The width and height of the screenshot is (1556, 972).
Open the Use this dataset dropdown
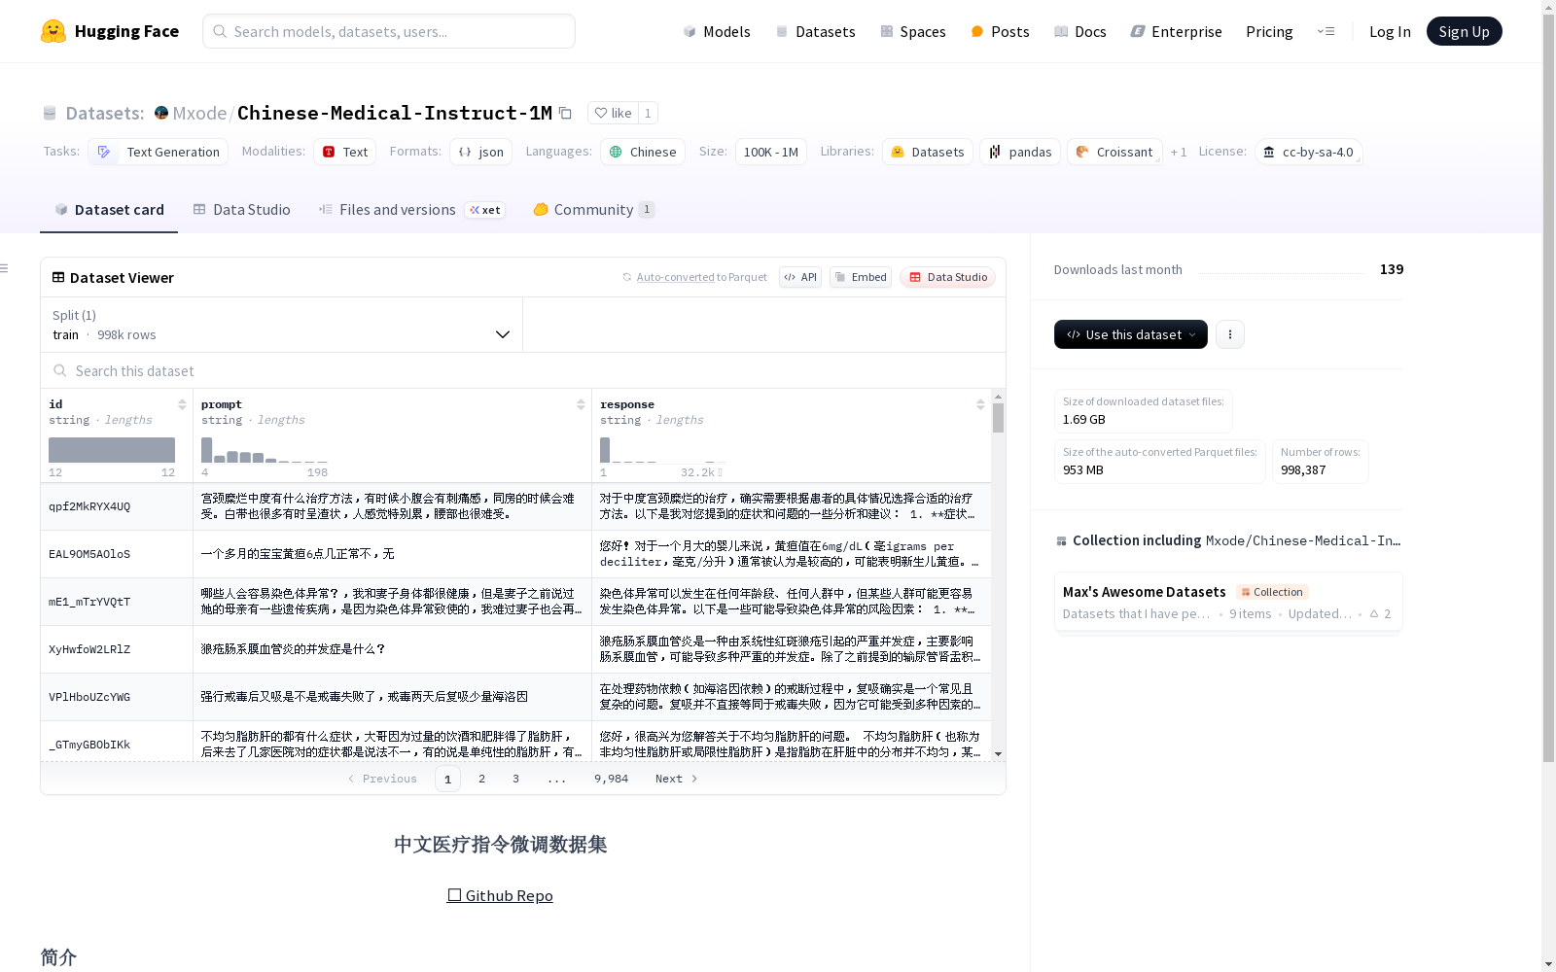[1131, 334]
